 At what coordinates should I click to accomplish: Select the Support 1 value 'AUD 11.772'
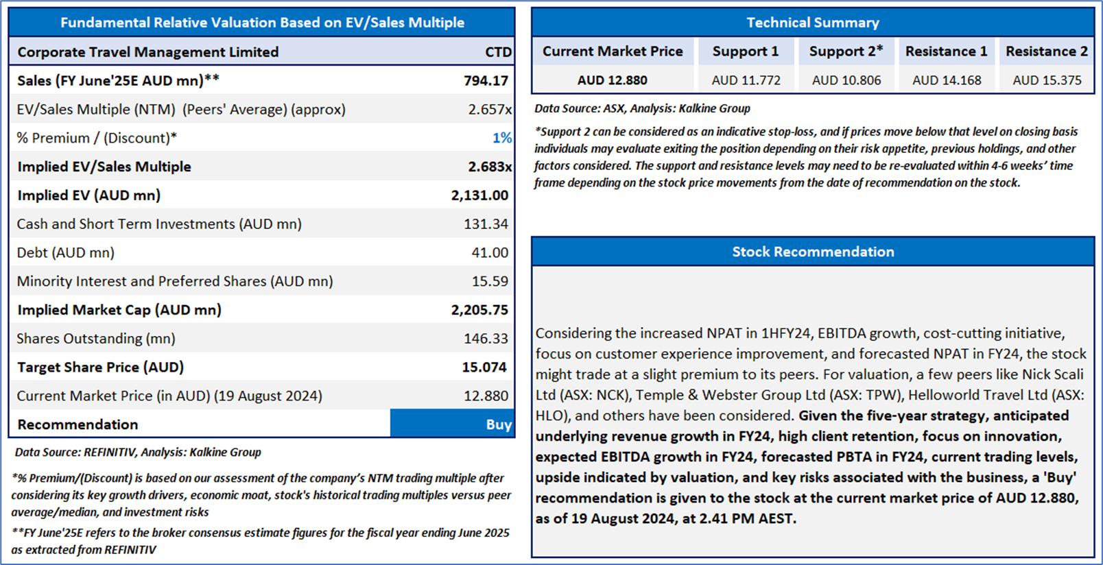[x=746, y=80]
